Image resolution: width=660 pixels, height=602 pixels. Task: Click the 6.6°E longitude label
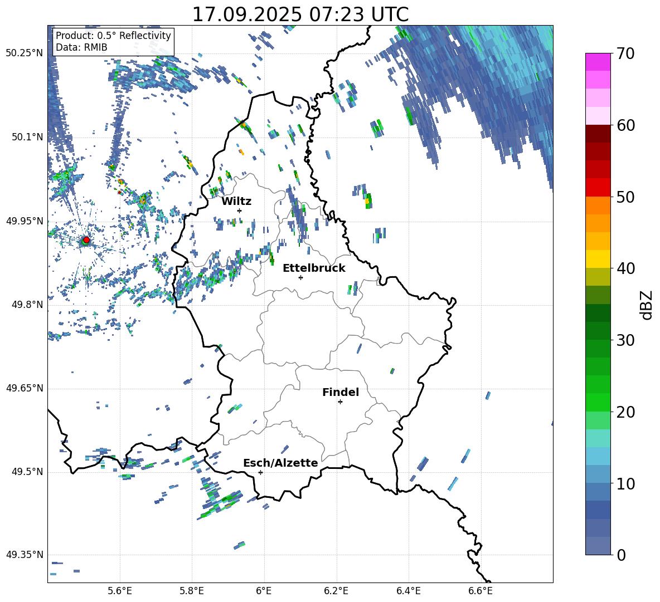pos(481,591)
